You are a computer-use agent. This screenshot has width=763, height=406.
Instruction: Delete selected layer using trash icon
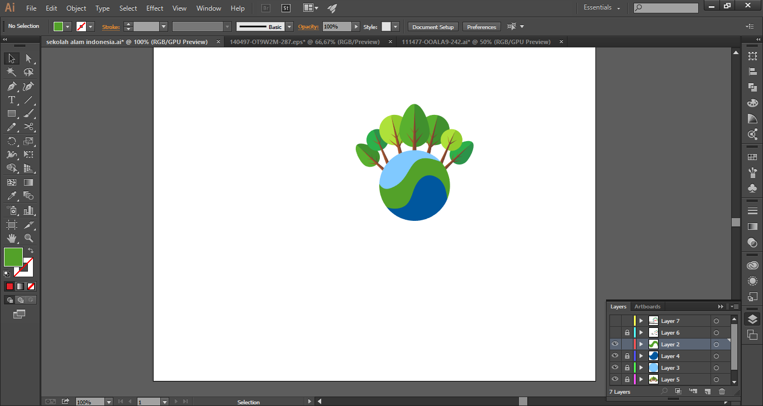(x=721, y=391)
